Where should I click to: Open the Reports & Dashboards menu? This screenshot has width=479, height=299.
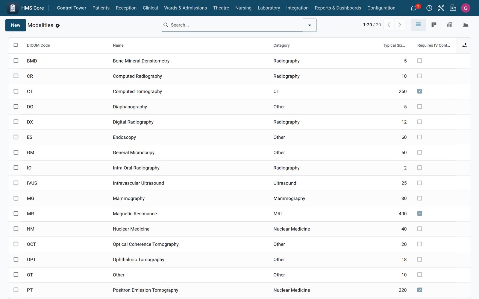[x=338, y=8]
